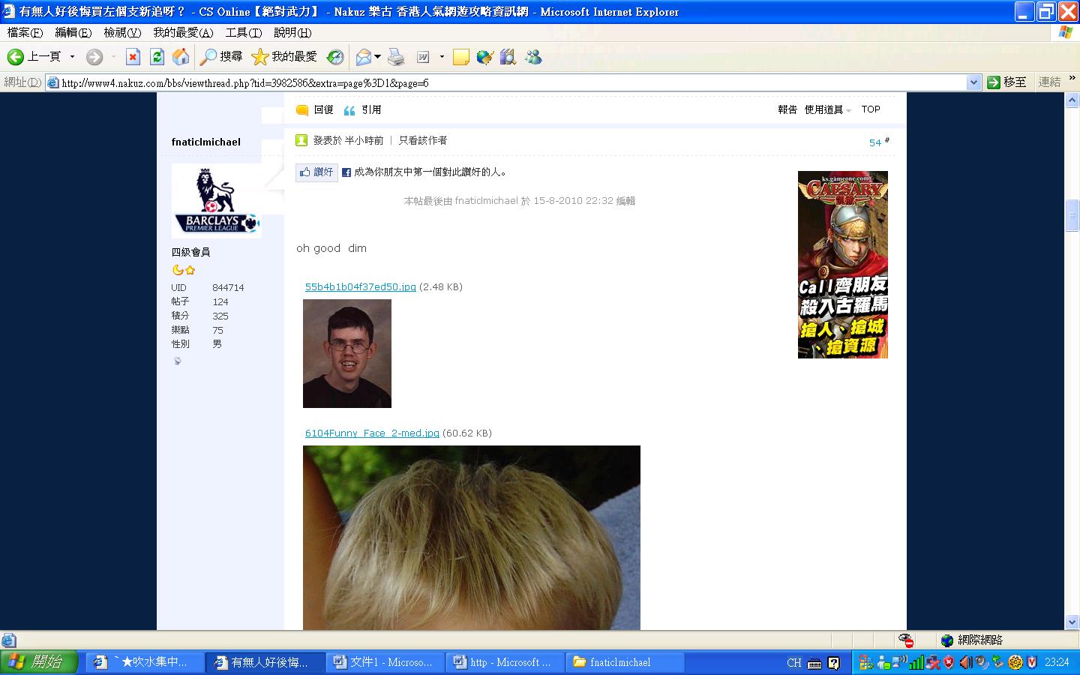This screenshot has height=675, width=1080.
Task: Click the 回復 reply link
Action: point(323,109)
